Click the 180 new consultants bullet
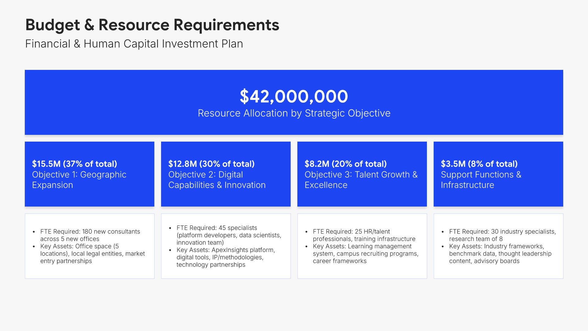 90,235
